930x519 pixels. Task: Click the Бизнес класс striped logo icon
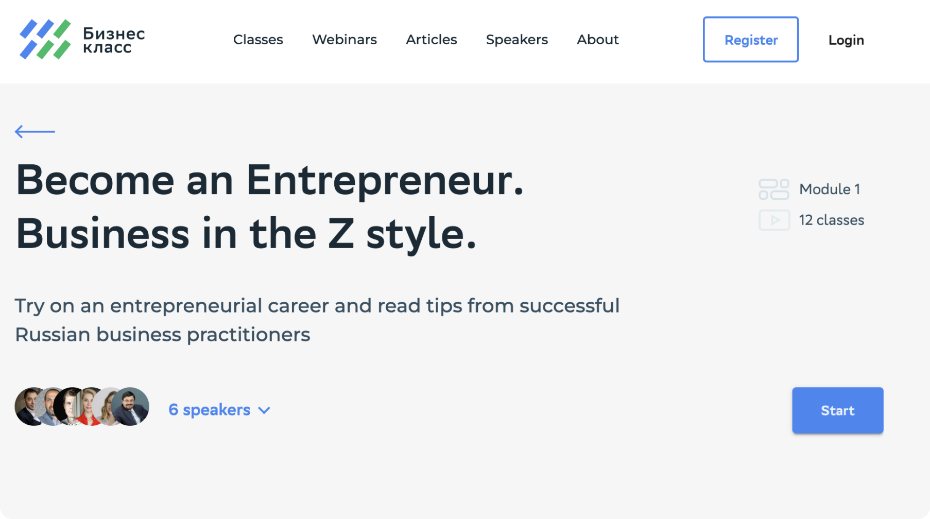click(45, 39)
